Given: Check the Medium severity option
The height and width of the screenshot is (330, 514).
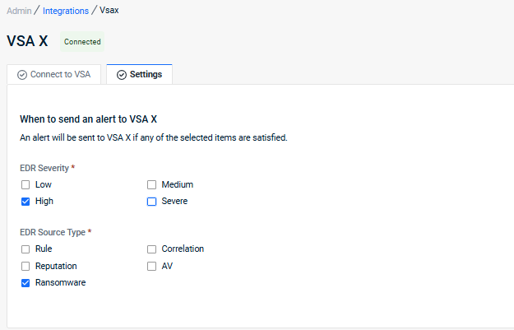Looking at the screenshot, I should (x=151, y=184).
